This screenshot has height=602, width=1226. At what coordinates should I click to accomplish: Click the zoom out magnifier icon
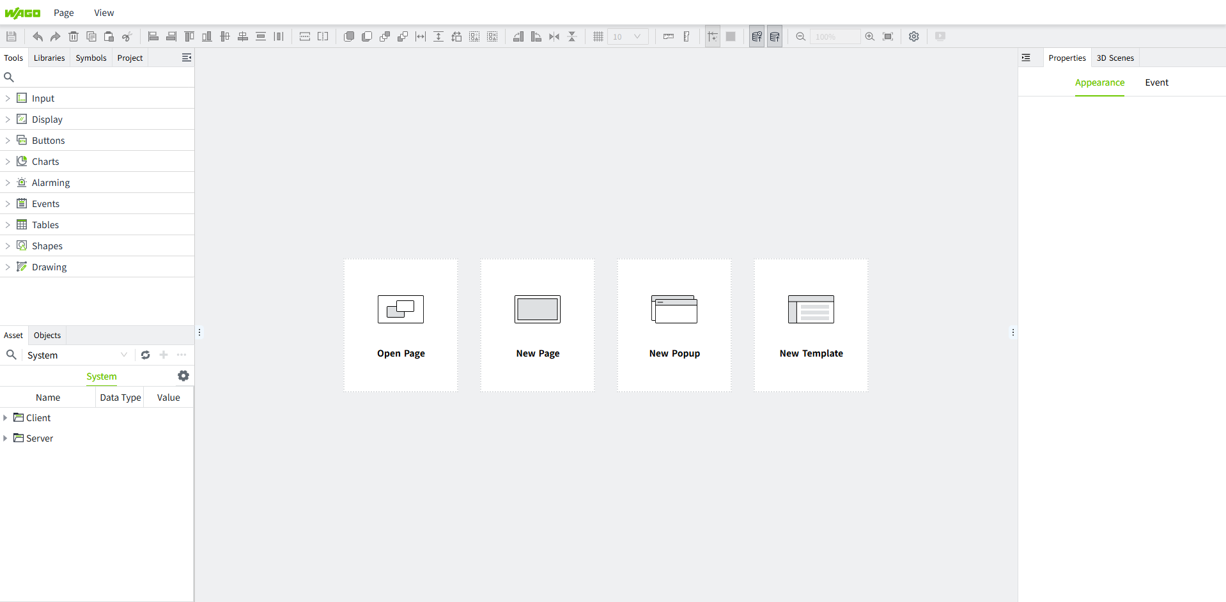coord(800,36)
